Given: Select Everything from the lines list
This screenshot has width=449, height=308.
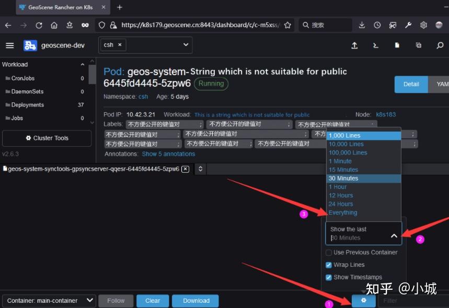Looking at the screenshot, I should pos(343,212).
